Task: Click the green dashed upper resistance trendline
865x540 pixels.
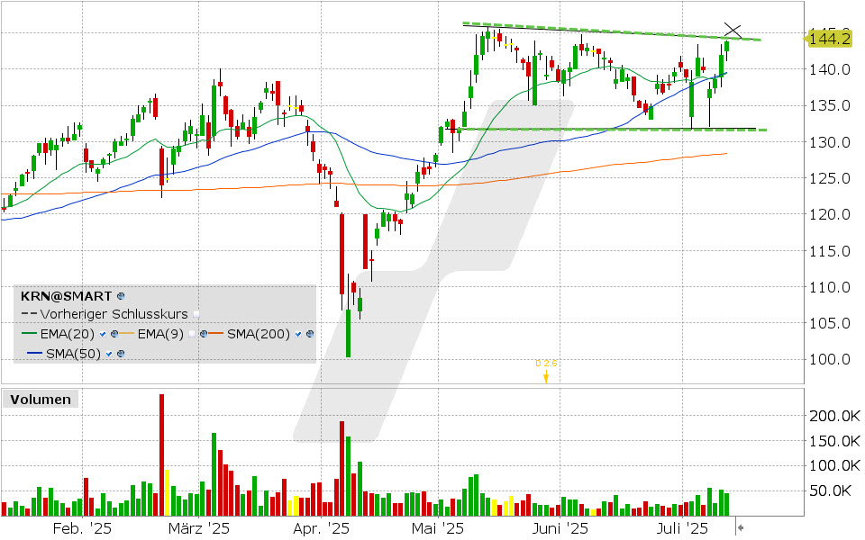Action: tap(611, 32)
